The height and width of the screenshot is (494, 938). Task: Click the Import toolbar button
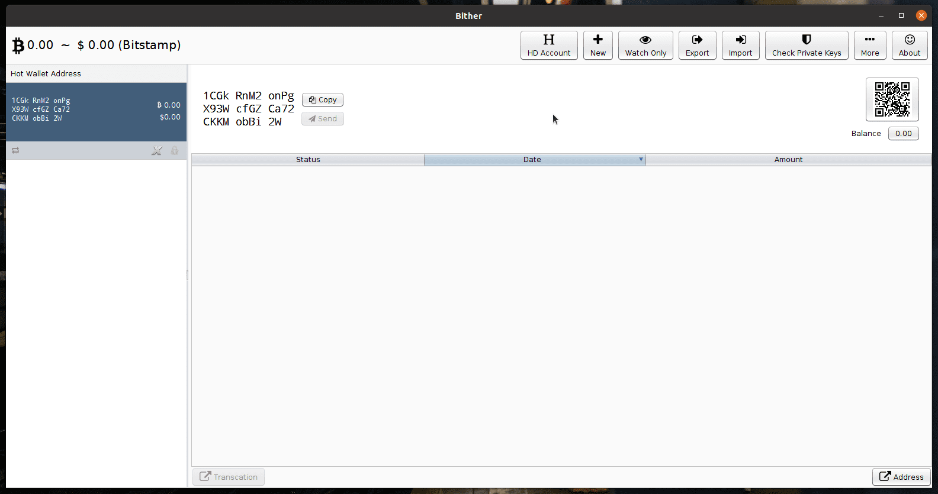tap(740, 46)
